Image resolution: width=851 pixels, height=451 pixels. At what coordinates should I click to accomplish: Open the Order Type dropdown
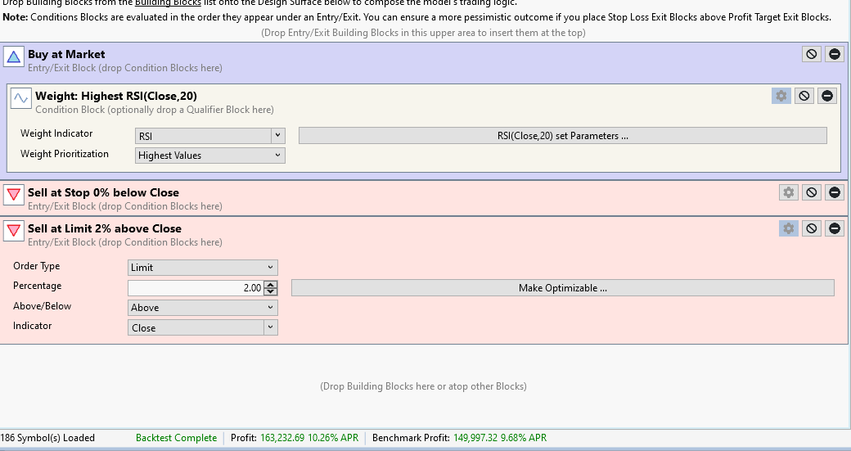tap(203, 268)
